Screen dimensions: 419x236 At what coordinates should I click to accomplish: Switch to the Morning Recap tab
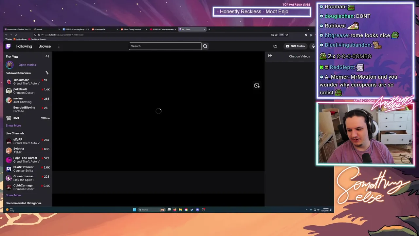pos(75,29)
